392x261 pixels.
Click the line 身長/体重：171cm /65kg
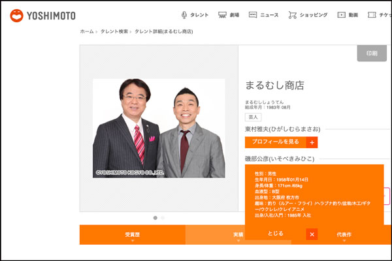tap(278, 185)
